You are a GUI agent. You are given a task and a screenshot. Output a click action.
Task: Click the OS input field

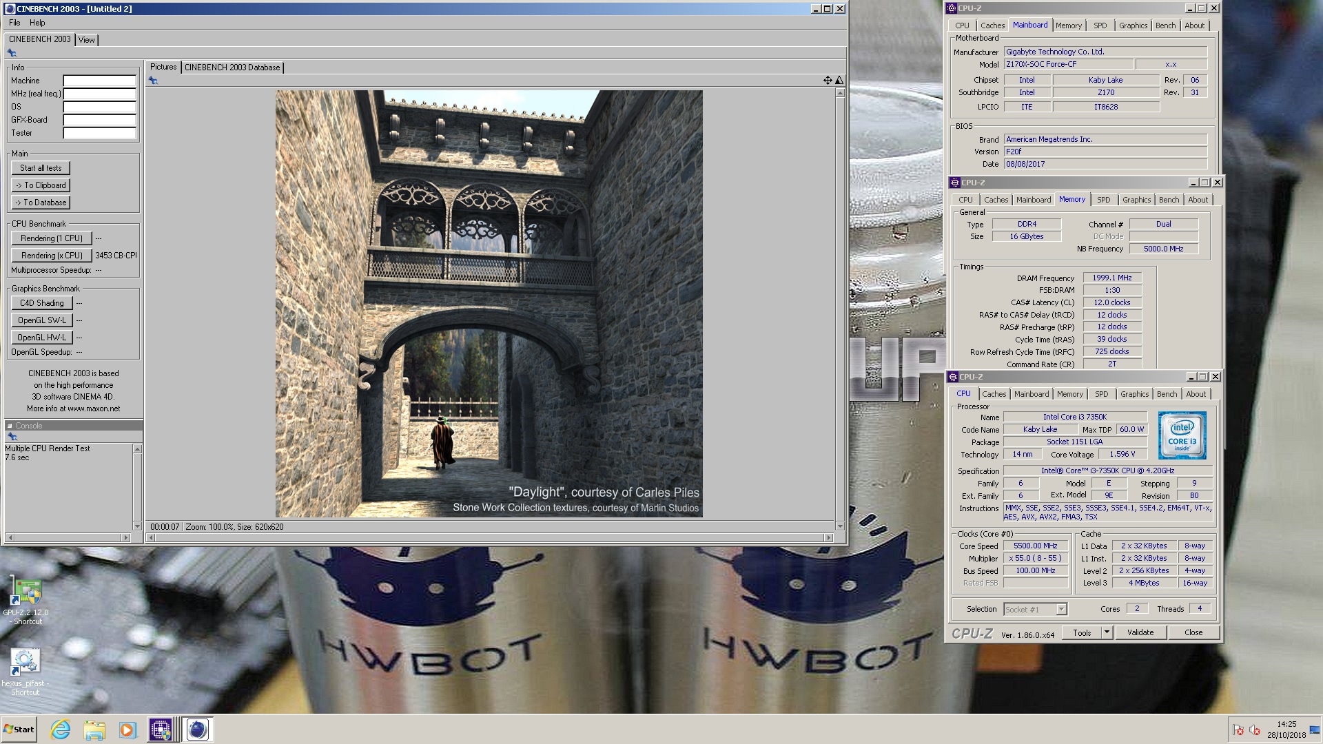(x=100, y=107)
